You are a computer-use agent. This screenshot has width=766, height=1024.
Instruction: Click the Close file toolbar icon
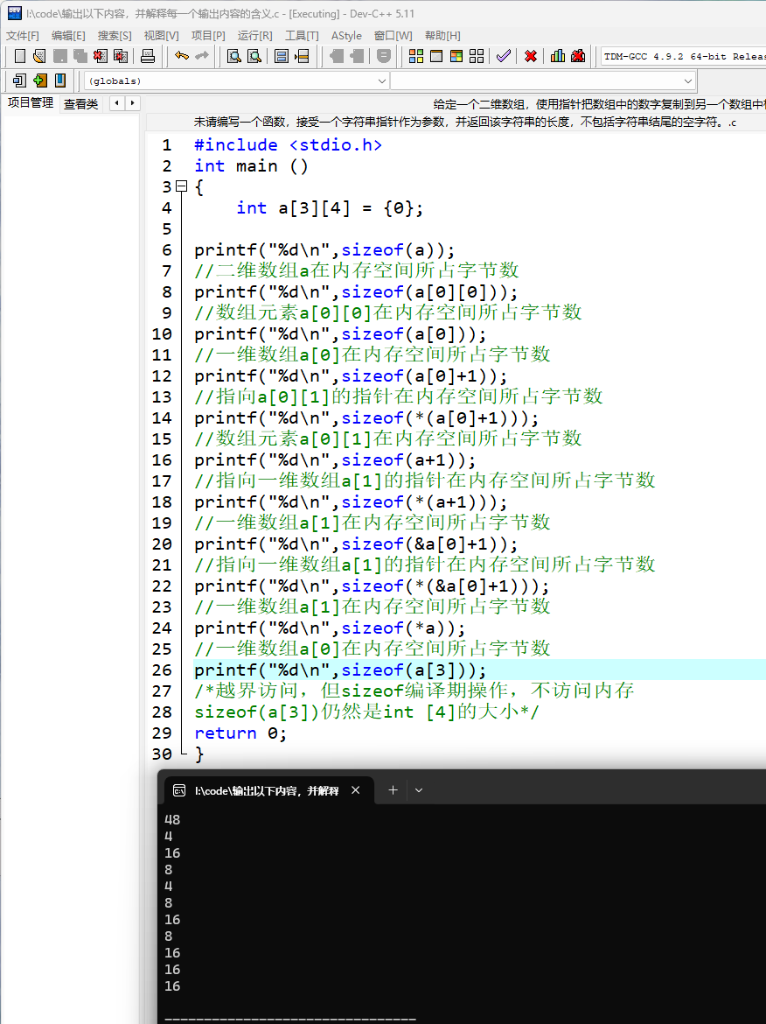(x=100, y=56)
